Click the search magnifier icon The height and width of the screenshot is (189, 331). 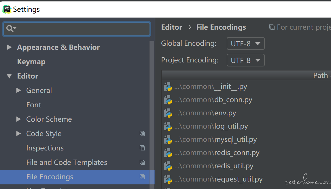pyautogui.click(x=10, y=28)
